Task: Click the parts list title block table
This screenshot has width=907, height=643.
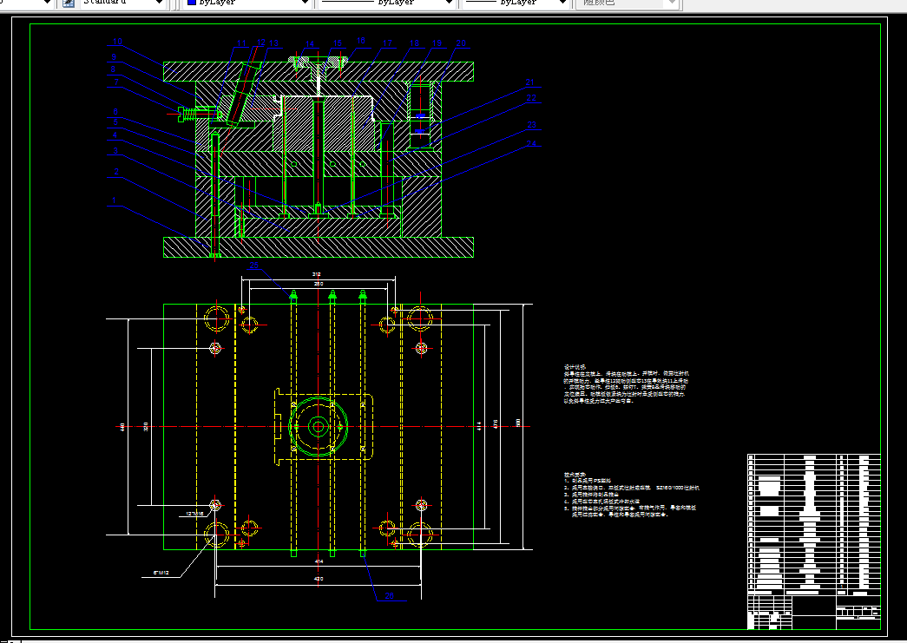Action: pos(814,541)
